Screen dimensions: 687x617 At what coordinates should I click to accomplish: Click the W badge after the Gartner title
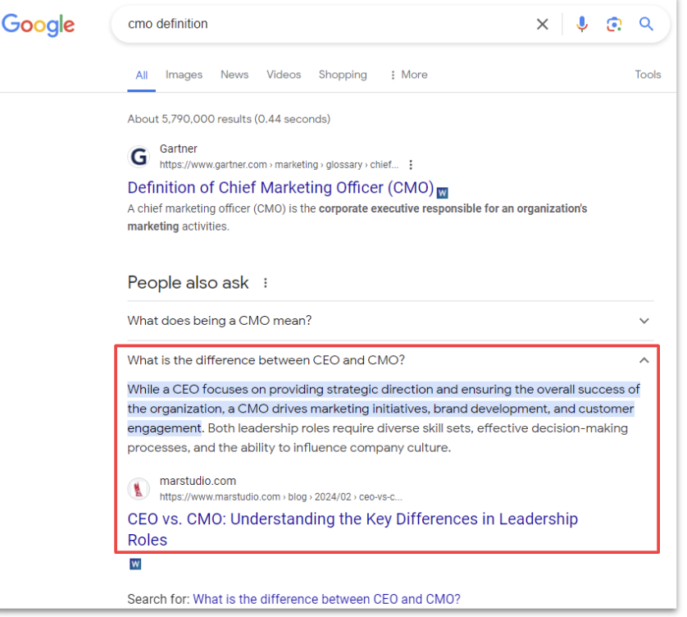443,193
